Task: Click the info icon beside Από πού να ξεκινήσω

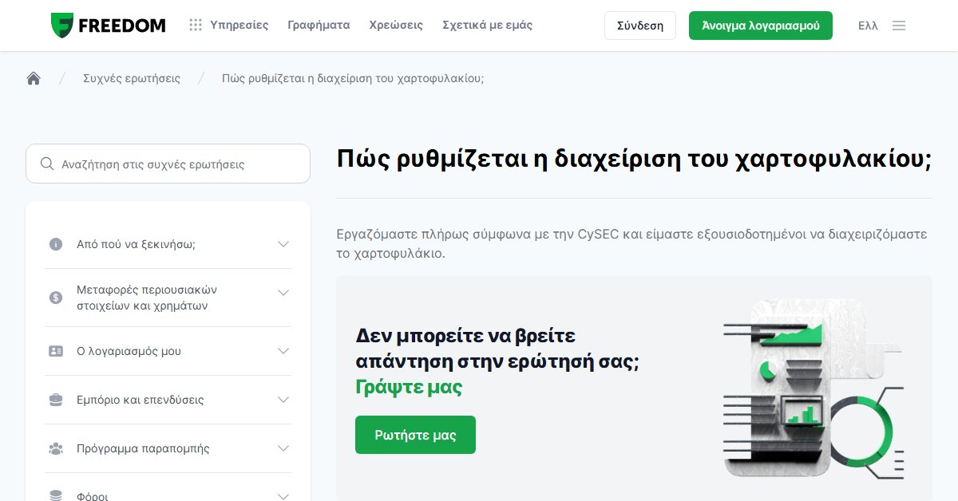Action: pos(56,244)
